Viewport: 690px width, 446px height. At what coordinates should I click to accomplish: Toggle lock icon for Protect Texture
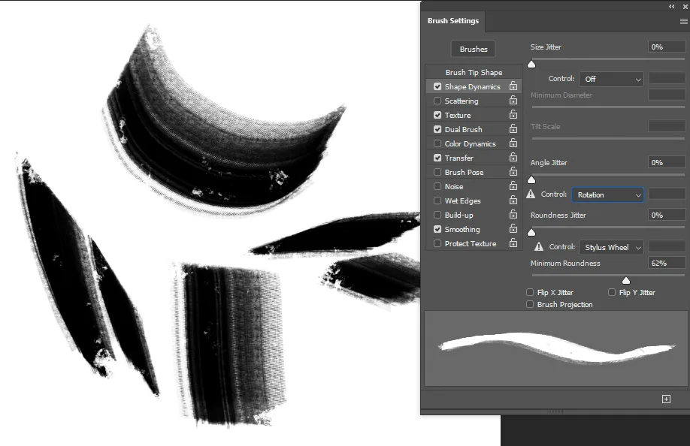(513, 243)
